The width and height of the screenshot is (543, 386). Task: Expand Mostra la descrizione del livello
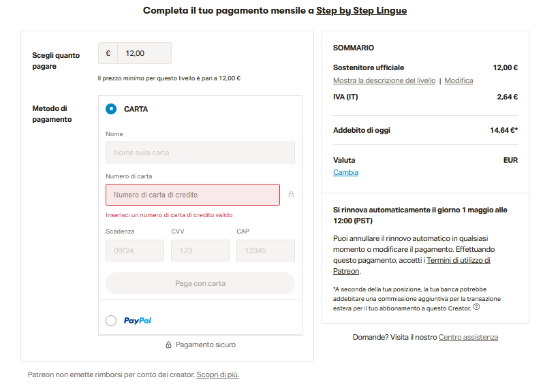[384, 80]
